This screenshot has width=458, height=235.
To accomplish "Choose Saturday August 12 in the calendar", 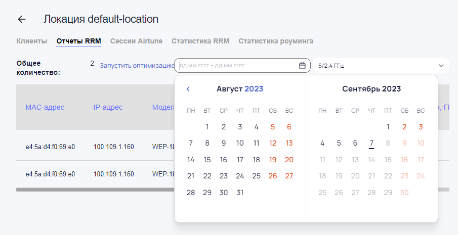I will (x=273, y=143).
